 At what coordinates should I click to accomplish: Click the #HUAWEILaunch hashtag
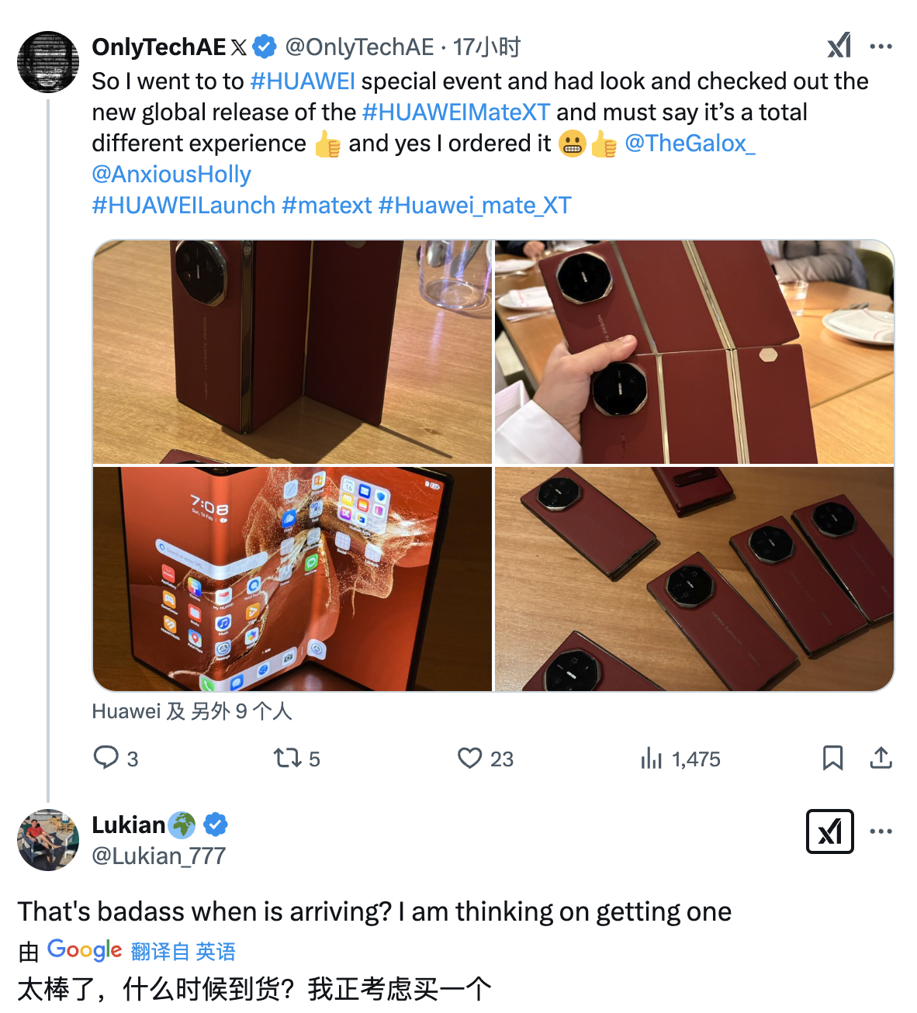coord(184,206)
